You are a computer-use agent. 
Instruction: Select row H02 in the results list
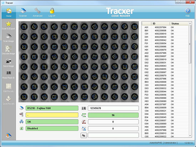tap(165, 75)
